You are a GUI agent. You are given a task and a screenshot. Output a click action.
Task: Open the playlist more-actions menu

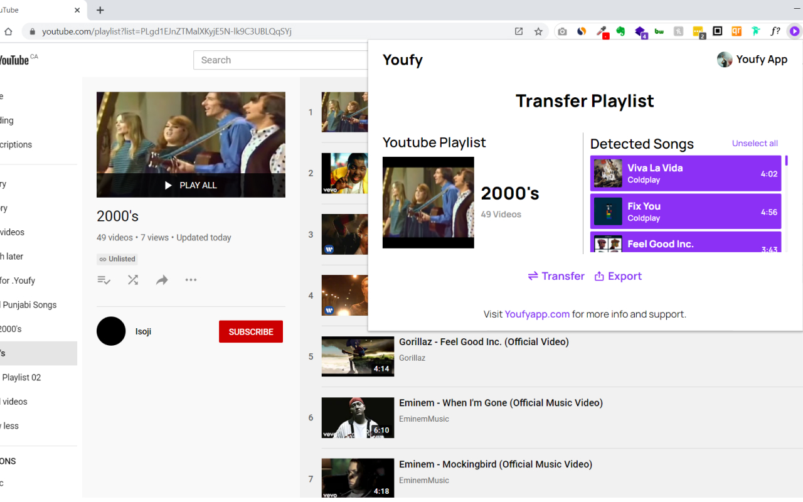point(191,280)
